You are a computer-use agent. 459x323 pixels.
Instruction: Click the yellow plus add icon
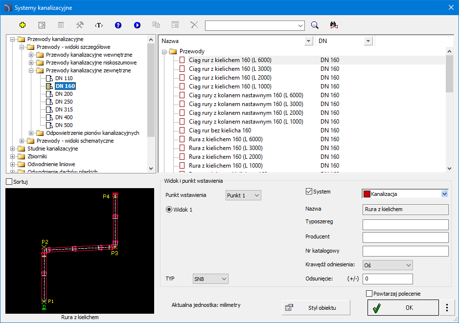(23, 25)
